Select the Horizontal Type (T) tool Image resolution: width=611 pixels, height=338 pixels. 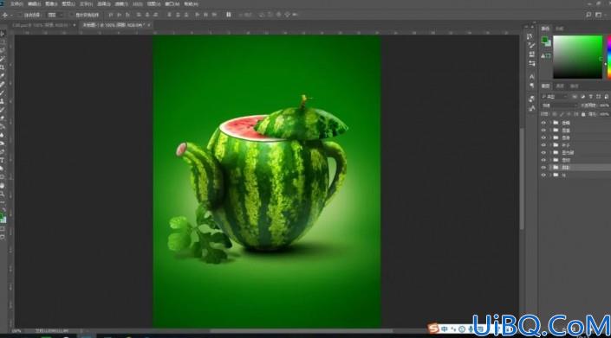[3, 160]
